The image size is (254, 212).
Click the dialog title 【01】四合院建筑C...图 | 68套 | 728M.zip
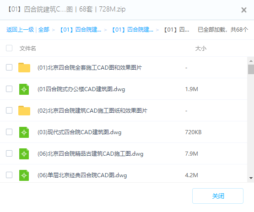coord(66,9)
